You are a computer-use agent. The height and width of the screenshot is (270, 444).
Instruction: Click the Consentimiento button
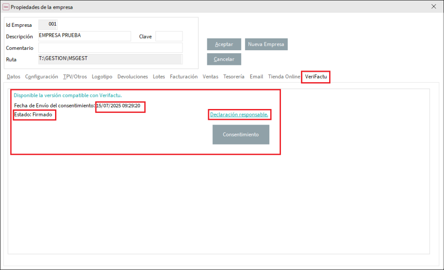click(241, 135)
